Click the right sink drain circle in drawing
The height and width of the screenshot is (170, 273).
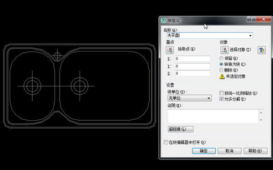[x=80, y=86]
